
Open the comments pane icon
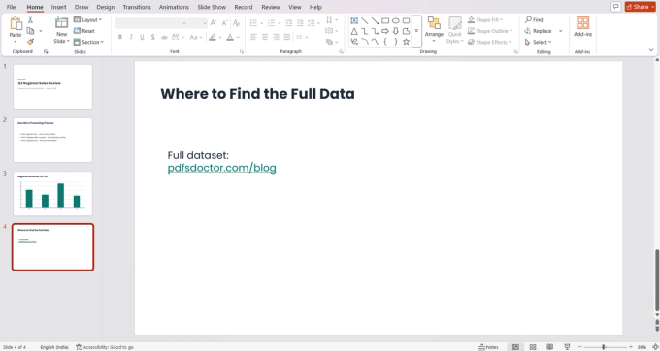pyautogui.click(x=615, y=7)
